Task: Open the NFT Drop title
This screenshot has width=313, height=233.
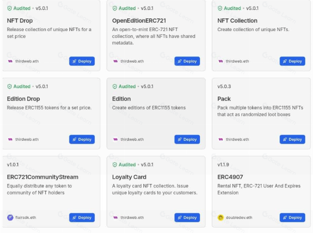Action: [x=20, y=21]
